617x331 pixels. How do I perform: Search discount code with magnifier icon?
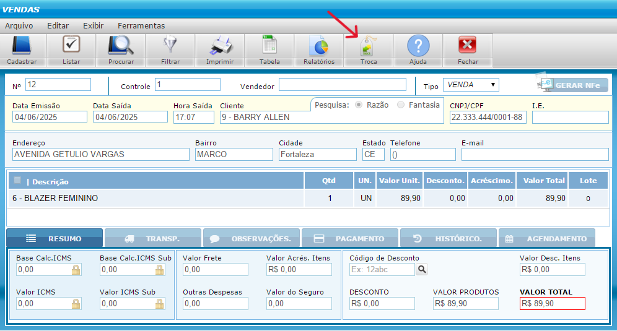[x=422, y=269]
